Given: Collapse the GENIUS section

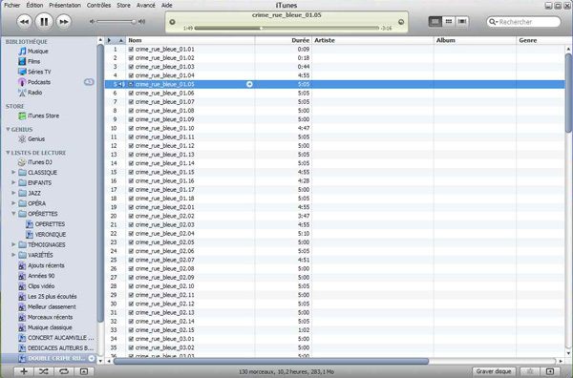Looking at the screenshot, I should 8,129.
